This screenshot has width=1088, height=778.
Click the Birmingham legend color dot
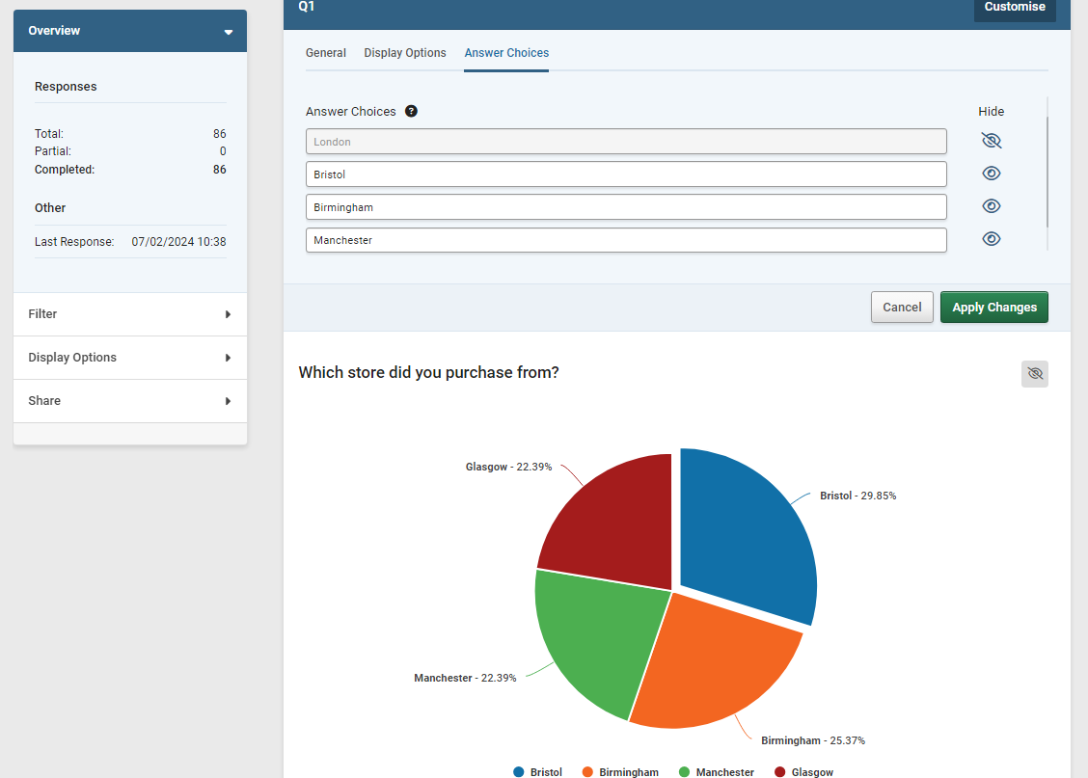click(587, 771)
